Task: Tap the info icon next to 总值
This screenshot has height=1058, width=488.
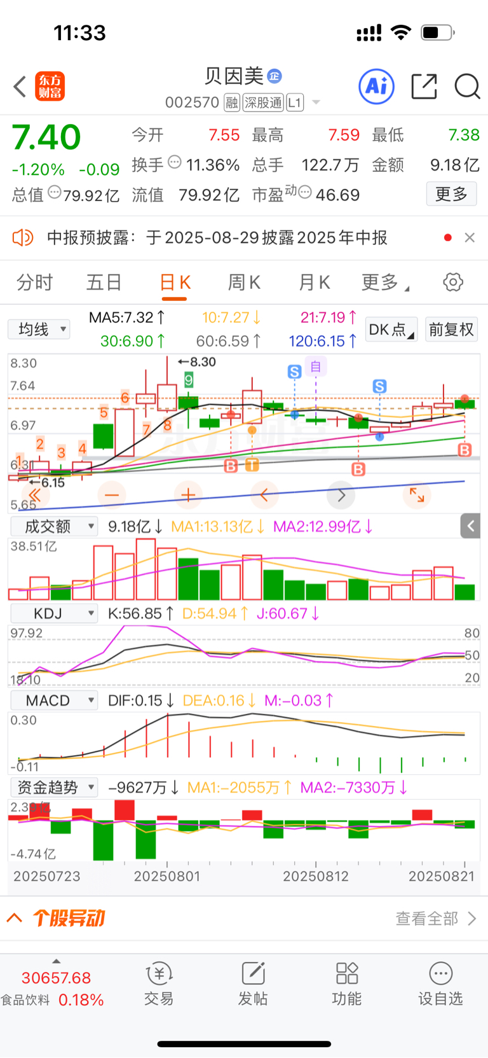Action: click(55, 192)
